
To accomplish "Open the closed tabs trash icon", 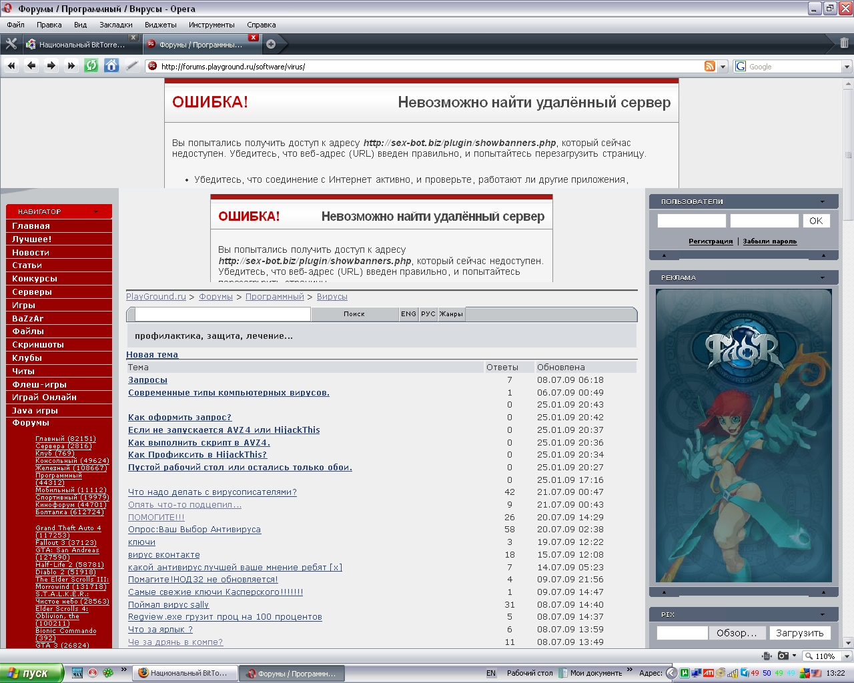I will [844, 43].
